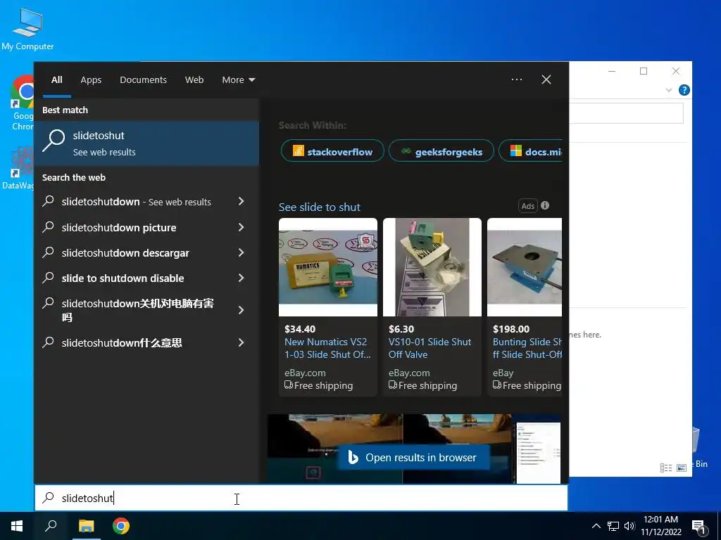Viewport: 721px width, 540px height.
Task: Select the slidetoshutdown什么意思 suggestion
Action: tap(122, 342)
